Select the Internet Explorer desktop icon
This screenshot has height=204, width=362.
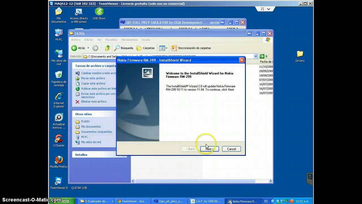pyautogui.click(x=59, y=100)
